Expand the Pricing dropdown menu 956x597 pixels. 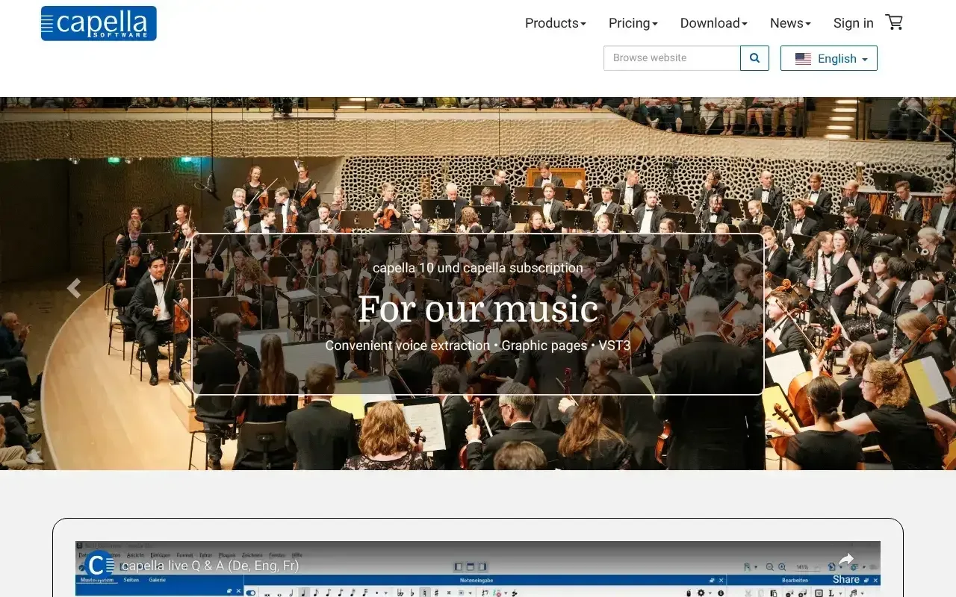[x=633, y=23]
